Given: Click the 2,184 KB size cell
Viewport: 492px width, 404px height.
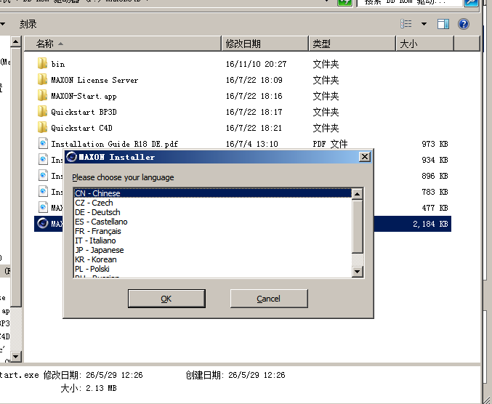Looking at the screenshot, I should coord(430,224).
